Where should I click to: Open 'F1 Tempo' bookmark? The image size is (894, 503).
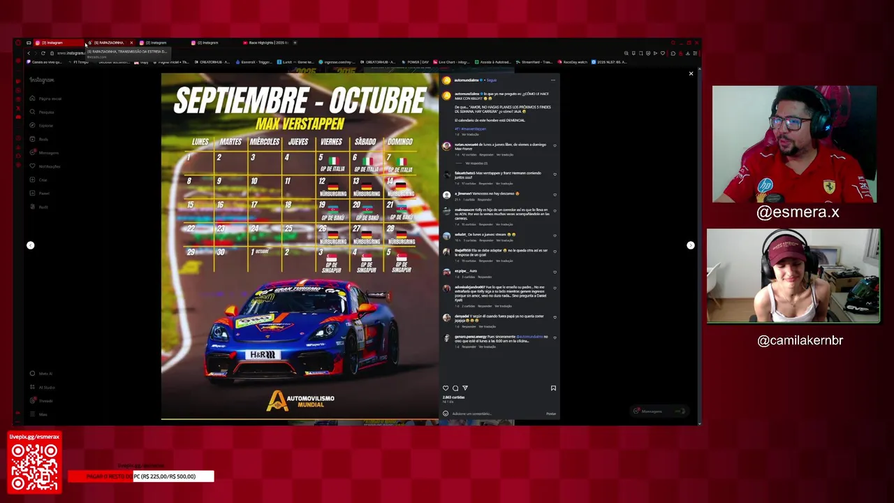point(80,62)
